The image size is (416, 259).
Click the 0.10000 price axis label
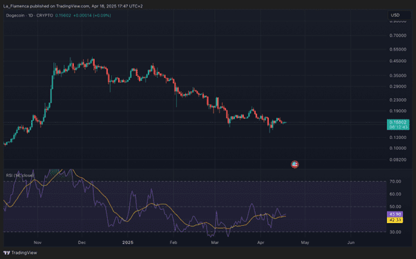click(398, 148)
